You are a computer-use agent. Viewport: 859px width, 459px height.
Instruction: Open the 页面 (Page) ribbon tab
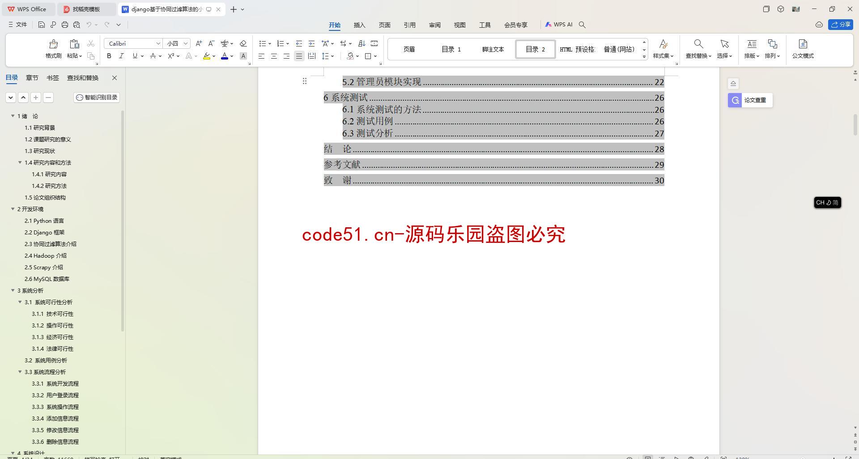[x=384, y=25]
